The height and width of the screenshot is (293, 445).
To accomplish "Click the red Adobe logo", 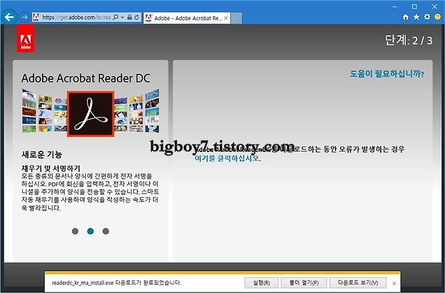I will click(x=26, y=38).
